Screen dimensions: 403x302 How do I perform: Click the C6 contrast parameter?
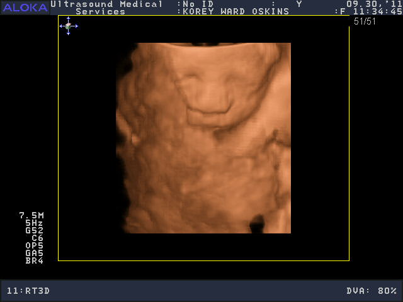(37, 238)
